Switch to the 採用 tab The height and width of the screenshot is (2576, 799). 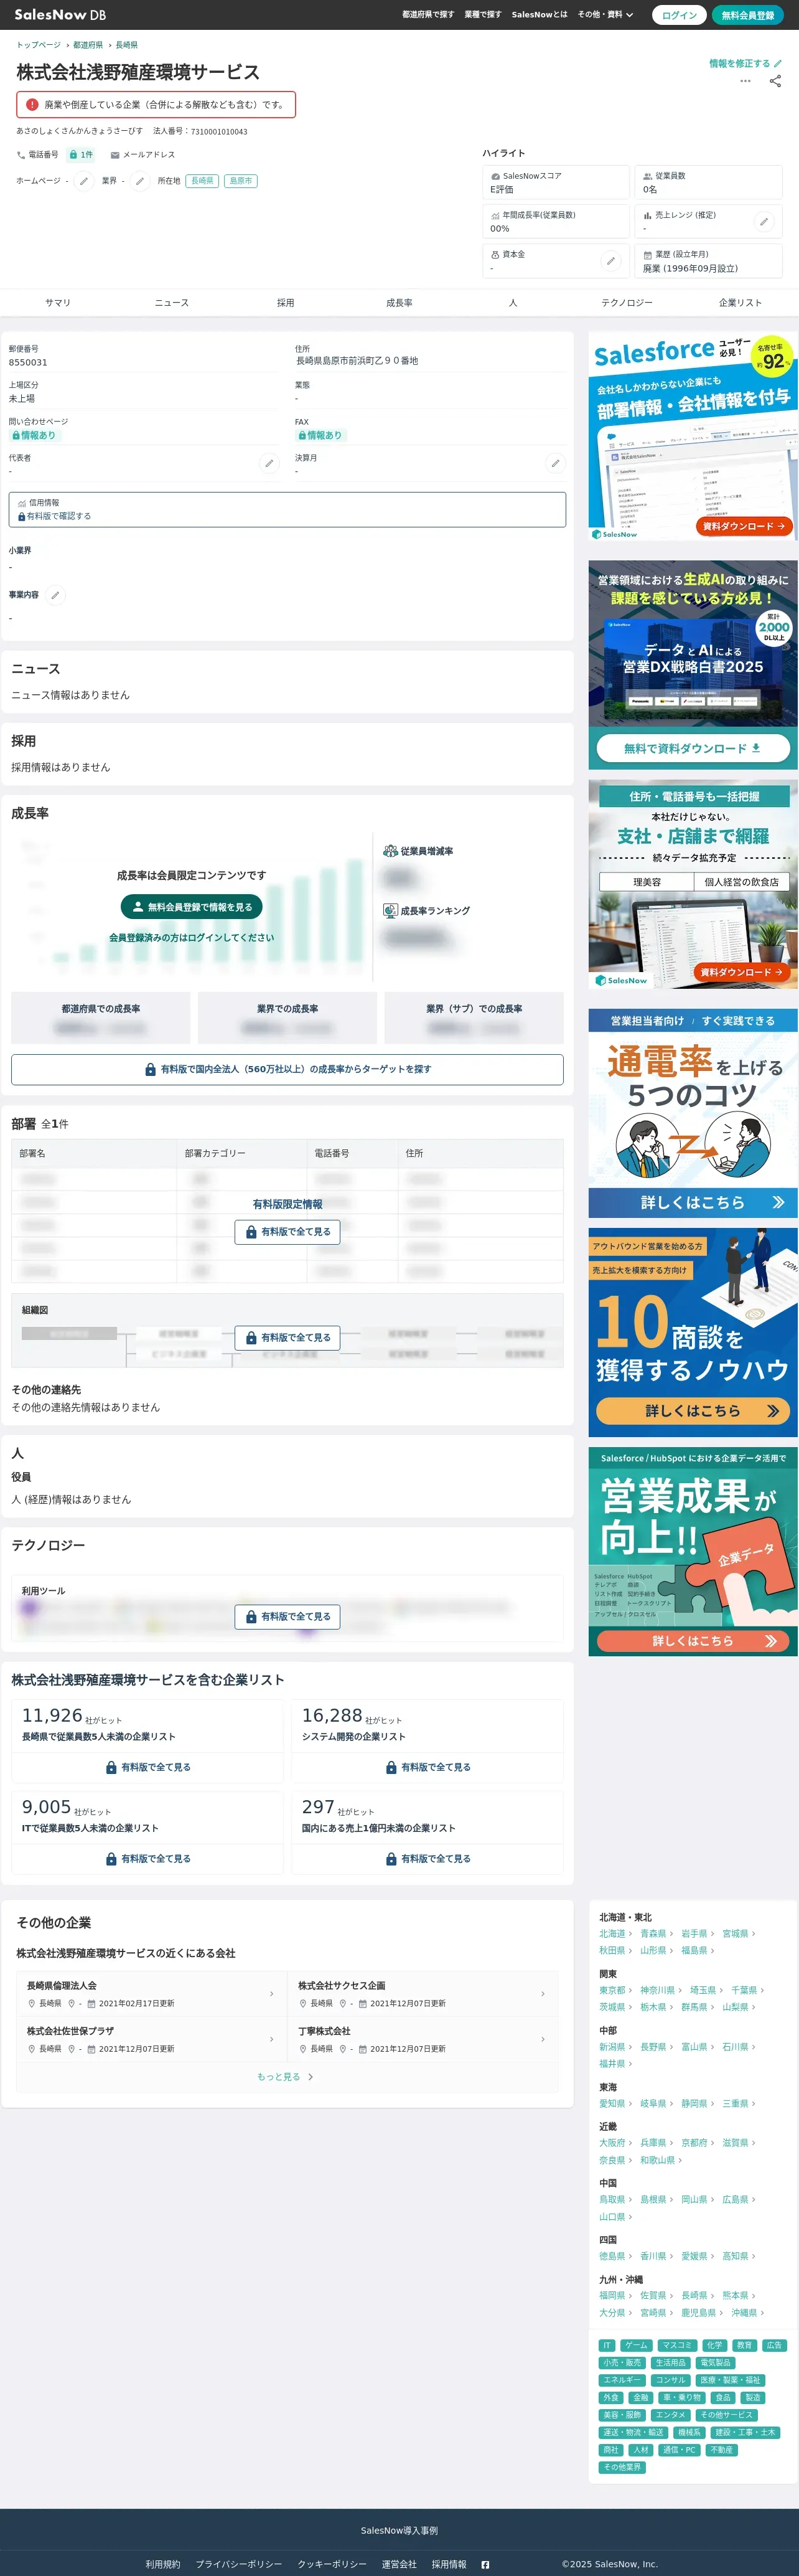286,303
